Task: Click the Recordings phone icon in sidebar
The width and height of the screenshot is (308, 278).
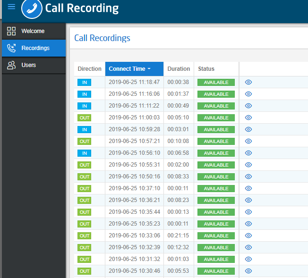Action: coord(11,48)
